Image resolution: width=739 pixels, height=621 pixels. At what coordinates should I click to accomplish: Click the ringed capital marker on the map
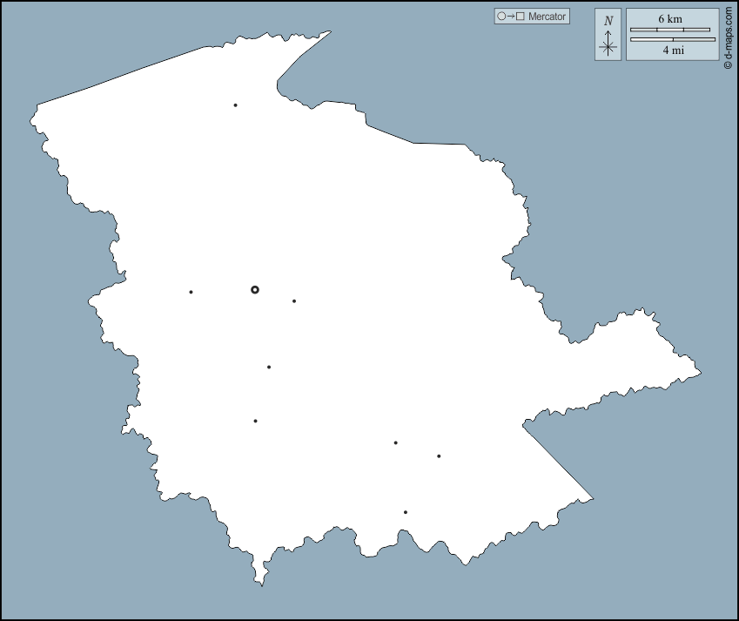pos(254,289)
